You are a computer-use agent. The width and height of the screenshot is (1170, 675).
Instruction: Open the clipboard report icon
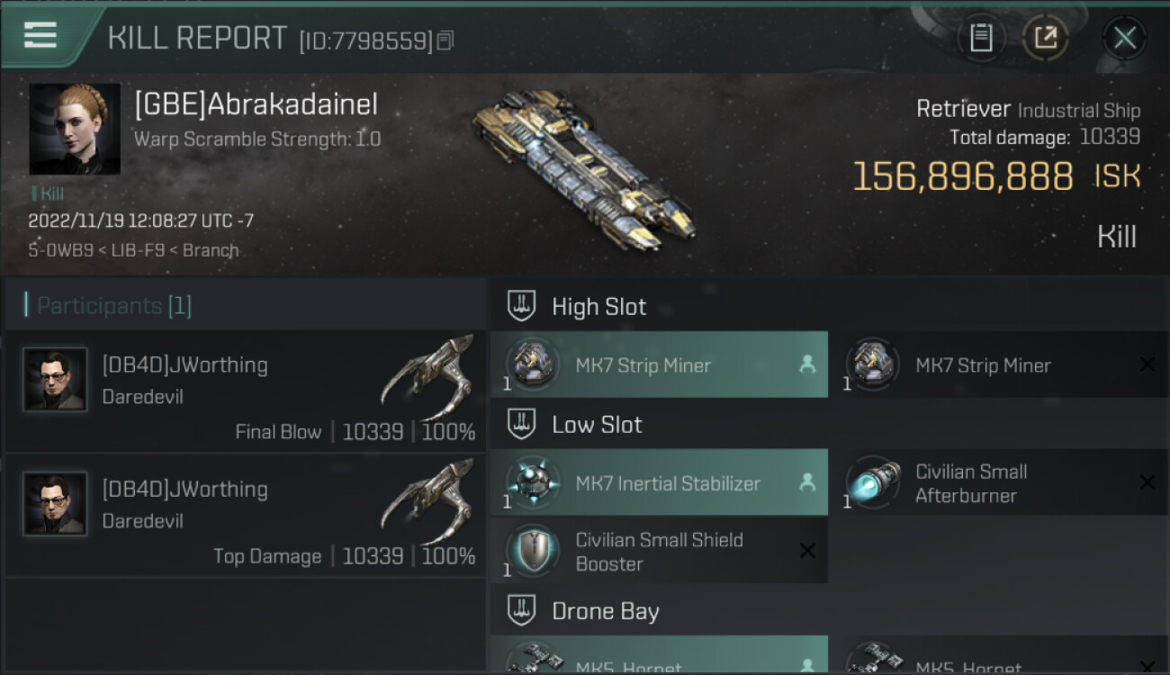coord(981,38)
